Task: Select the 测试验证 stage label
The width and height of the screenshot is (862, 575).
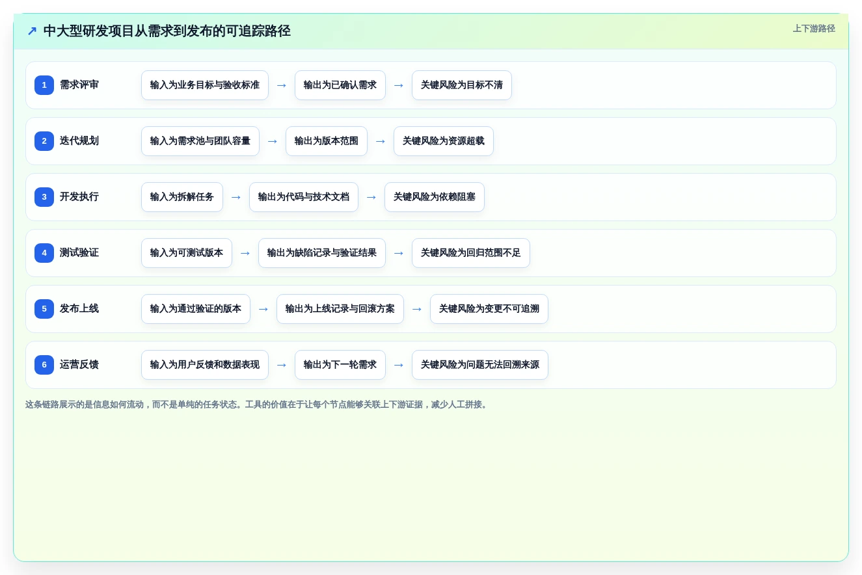Action: (x=79, y=253)
